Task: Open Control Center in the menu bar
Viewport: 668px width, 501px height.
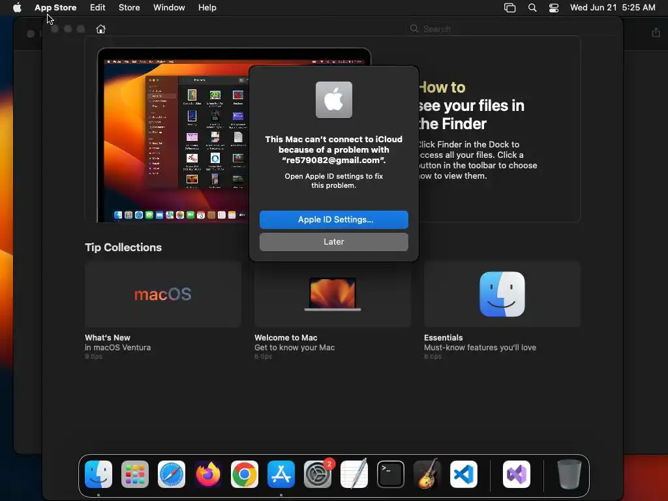Action: pos(553,7)
